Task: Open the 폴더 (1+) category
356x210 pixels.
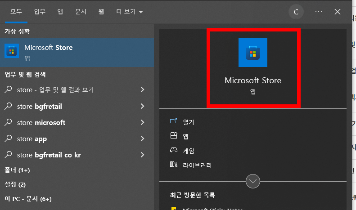Action: coord(17,170)
